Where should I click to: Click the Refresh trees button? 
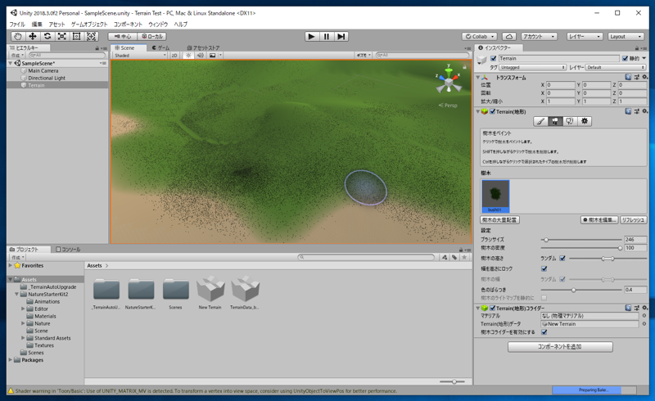(x=633, y=219)
